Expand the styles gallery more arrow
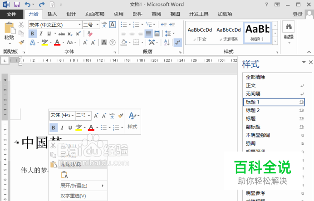 (x=275, y=41)
